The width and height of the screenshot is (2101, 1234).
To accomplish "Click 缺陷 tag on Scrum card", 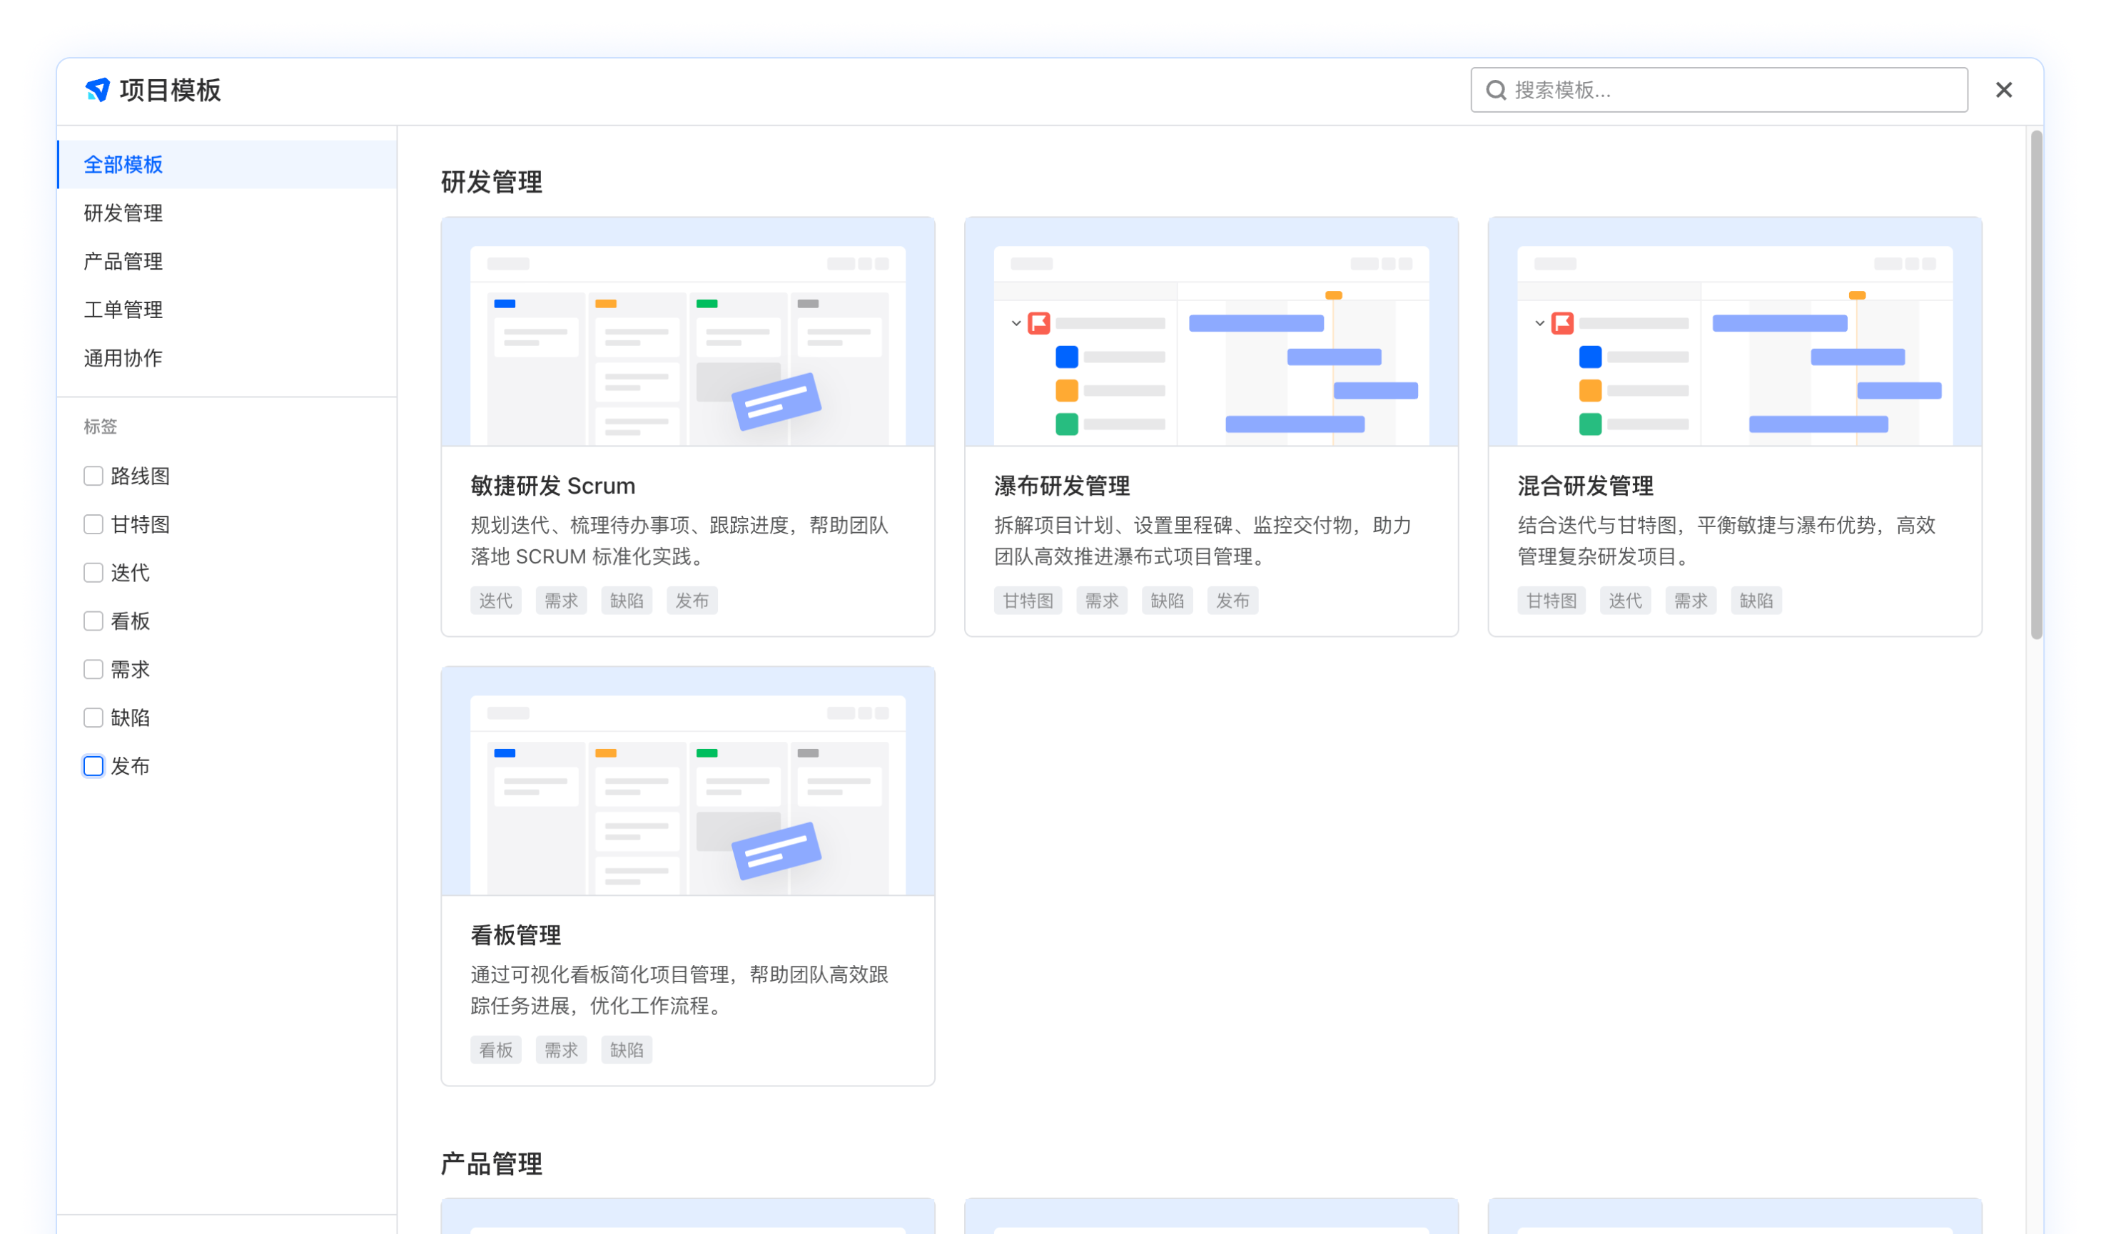I will tap(627, 601).
